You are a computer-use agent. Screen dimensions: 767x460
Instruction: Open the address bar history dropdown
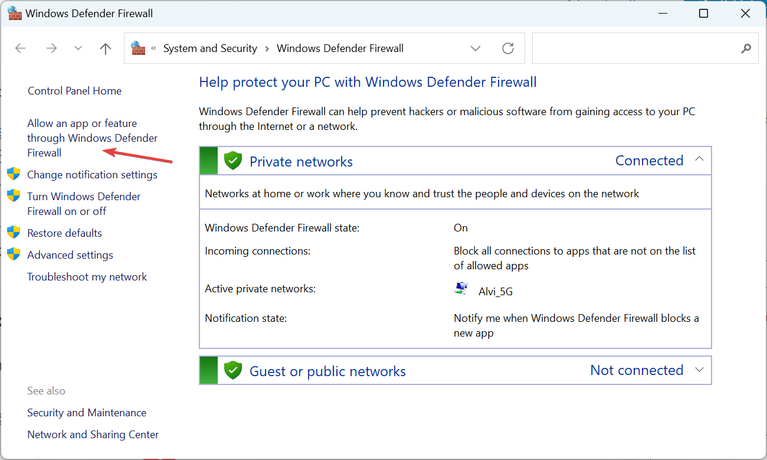click(476, 48)
